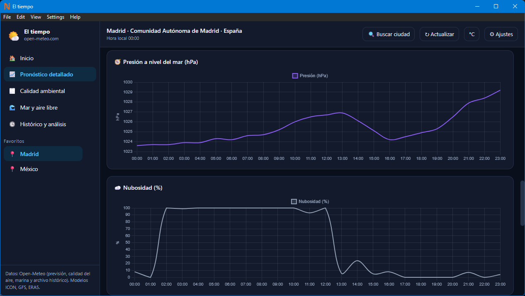
Task: Click the Buscar ciudad button
Action: [x=389, y=34]
